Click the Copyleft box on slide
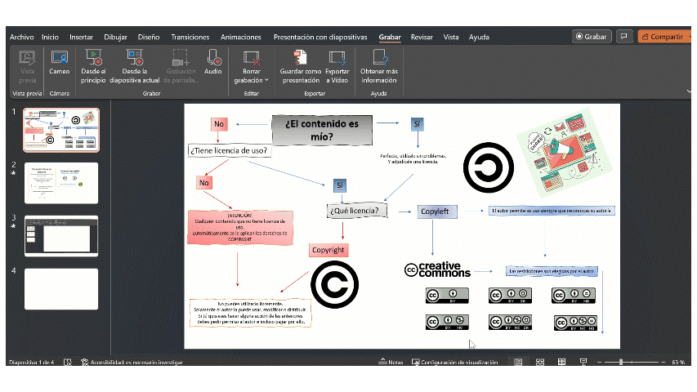 (x=437, y=212)
